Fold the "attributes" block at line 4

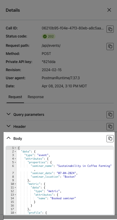click(15, 159)
